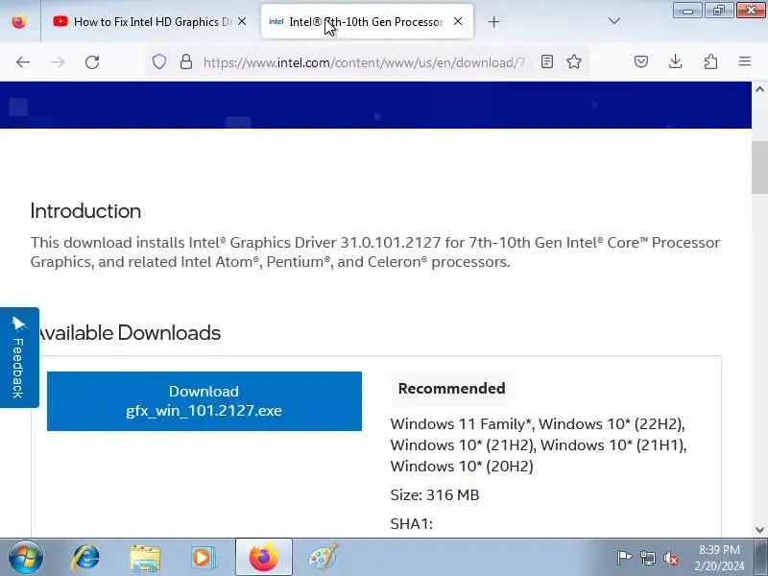Click the Firefox taskbar button
Viewport: 768px width, 576px height.
(264, 558)
